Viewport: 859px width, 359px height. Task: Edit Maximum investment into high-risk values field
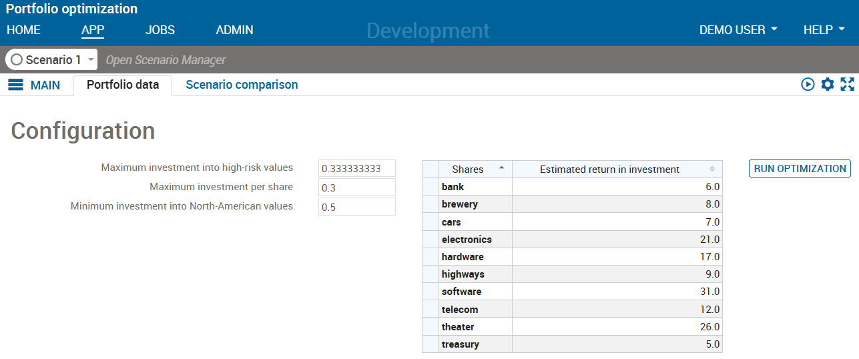click(356, 169)
